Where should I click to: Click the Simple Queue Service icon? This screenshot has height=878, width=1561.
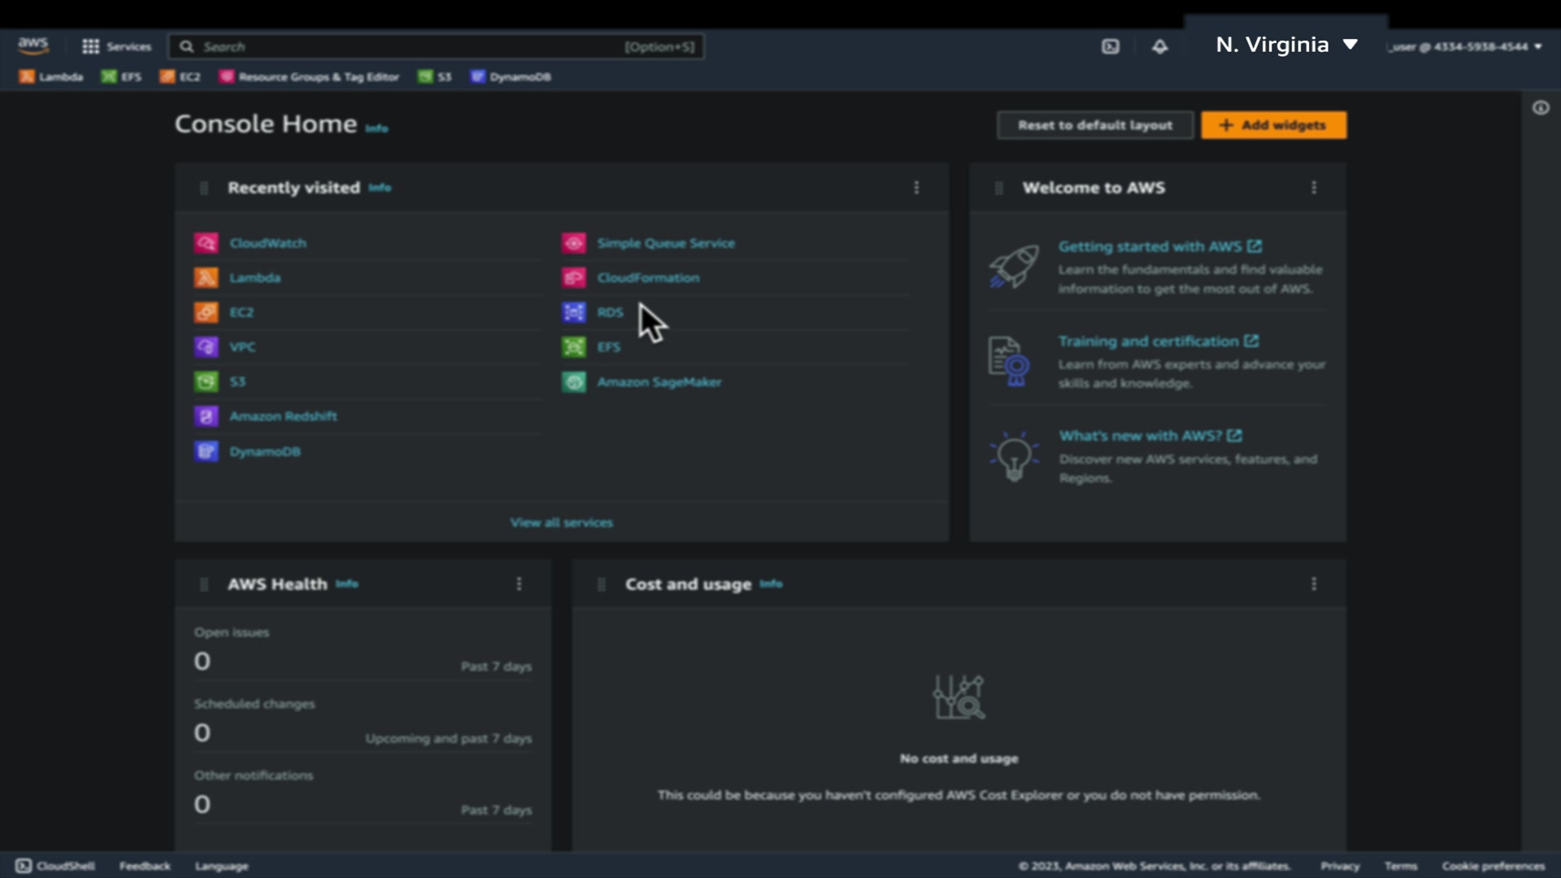coord(574,243)
